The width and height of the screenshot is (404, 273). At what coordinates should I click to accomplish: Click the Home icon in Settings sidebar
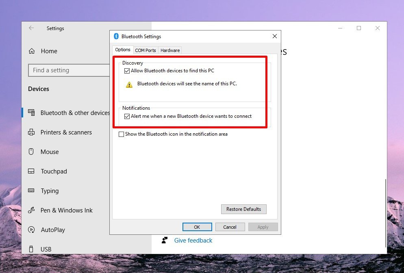point(31,51)
